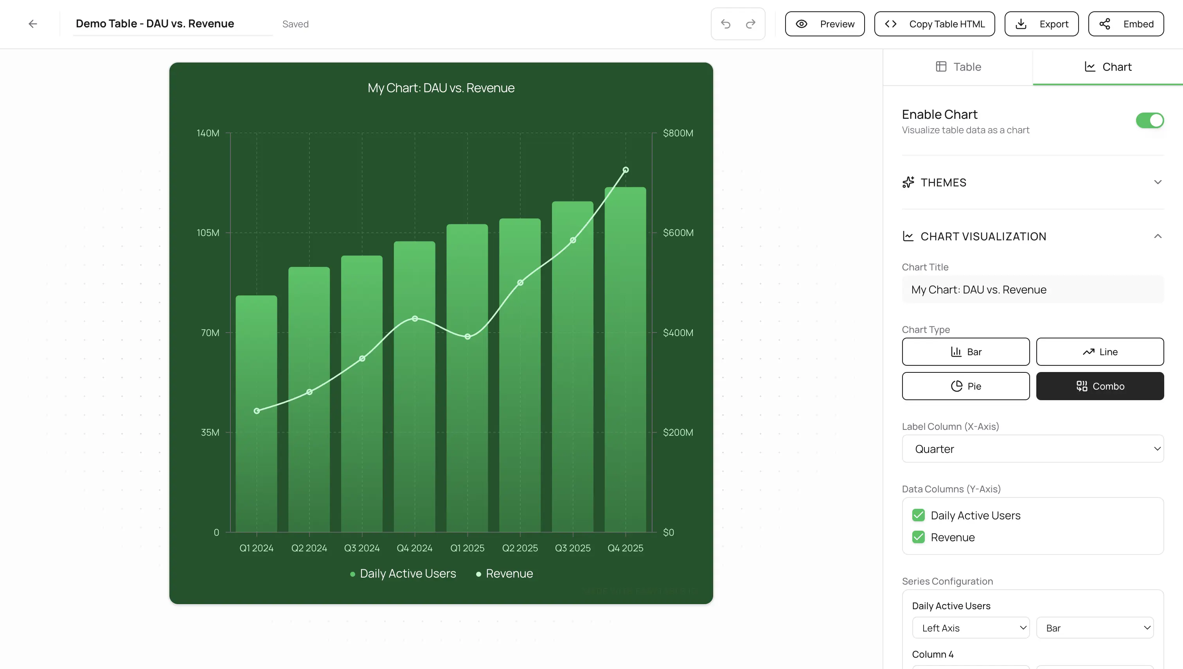1183x669 pixels.
Task: Switch to the Table tab
Action: (x=958, y=67)
